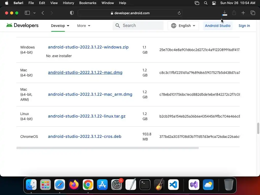Open System Preferences in the Dock
The width and height of the screenshot is (260, 195).
pyautogui.click(x=116, y=185)
